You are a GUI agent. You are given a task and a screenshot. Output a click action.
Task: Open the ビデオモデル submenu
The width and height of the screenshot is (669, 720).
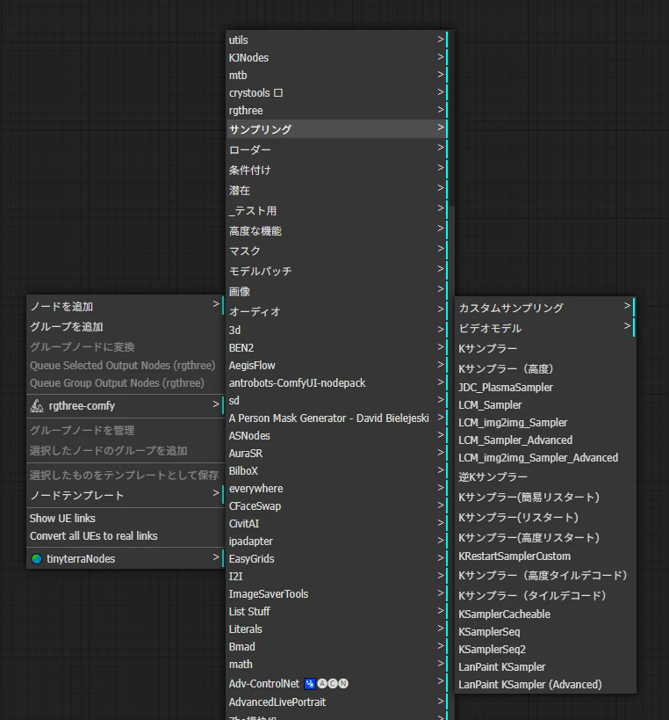pos(627,327)
